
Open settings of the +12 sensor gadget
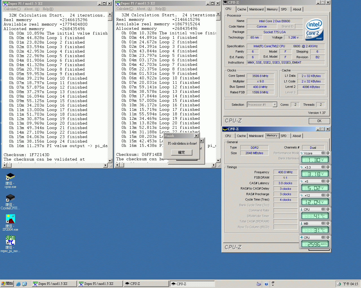(x=323, y=195)
